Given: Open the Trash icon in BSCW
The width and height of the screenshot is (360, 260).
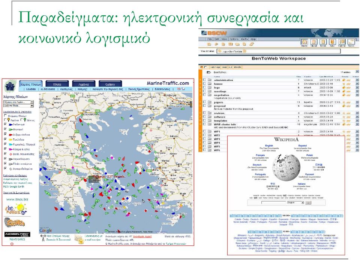Looking at the screenshot, I should click(323, 42).
